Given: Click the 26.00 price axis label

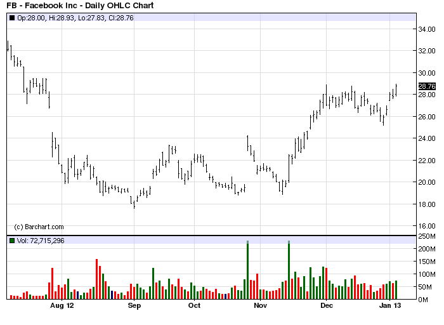Looking at the screenshot, I should (427, 117).
